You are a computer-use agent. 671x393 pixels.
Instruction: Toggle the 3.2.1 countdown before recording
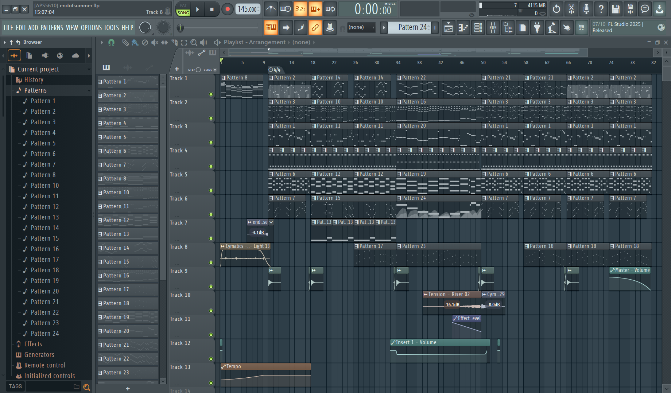point(300,9)
